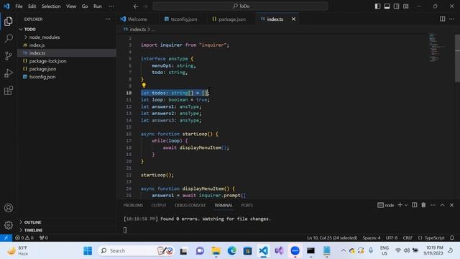
Task: Open the Explorer view in activity bar
Action: point(9,21)
